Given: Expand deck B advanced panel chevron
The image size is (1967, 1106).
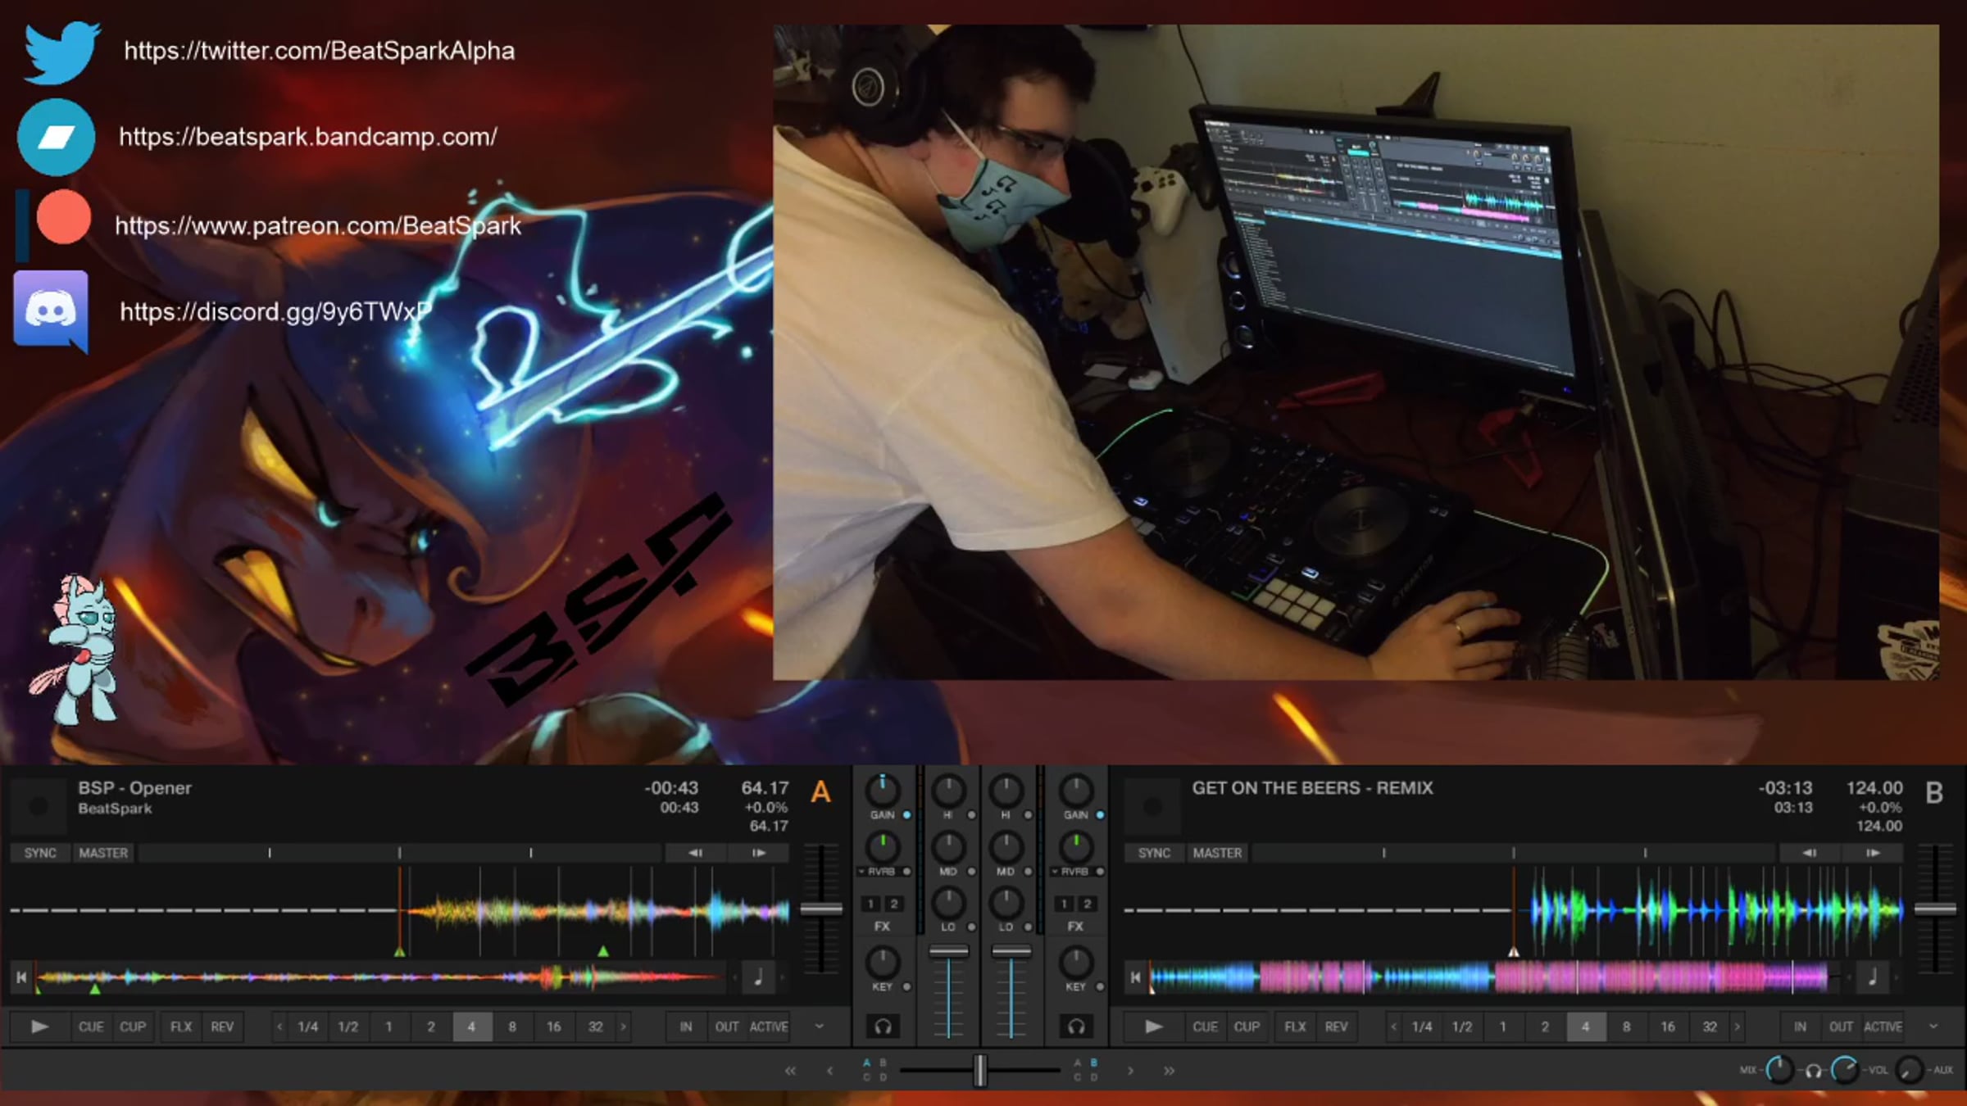Looking at the screenshot, I should (1933, 1027).
